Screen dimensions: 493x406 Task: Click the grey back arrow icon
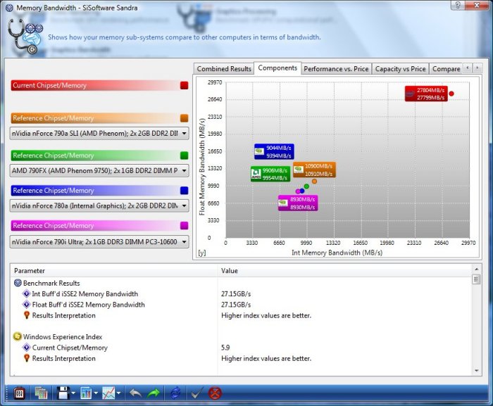pos(135,393)
